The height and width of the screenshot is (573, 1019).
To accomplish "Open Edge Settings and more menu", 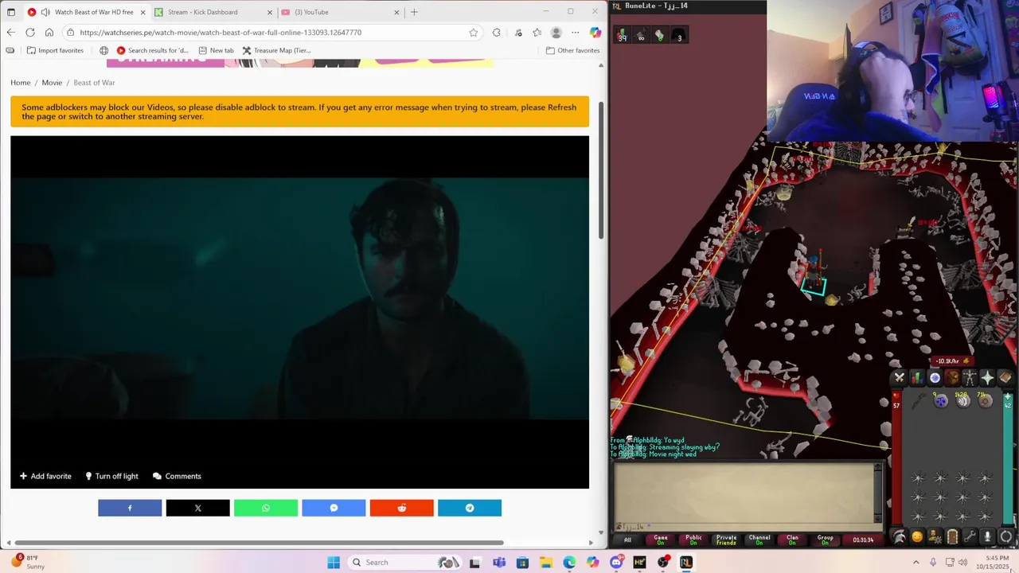I will tap(575, 33).
